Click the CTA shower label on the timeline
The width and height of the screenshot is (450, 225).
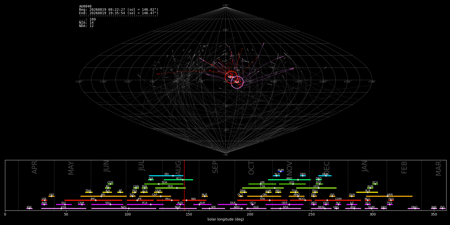[262, 186]
